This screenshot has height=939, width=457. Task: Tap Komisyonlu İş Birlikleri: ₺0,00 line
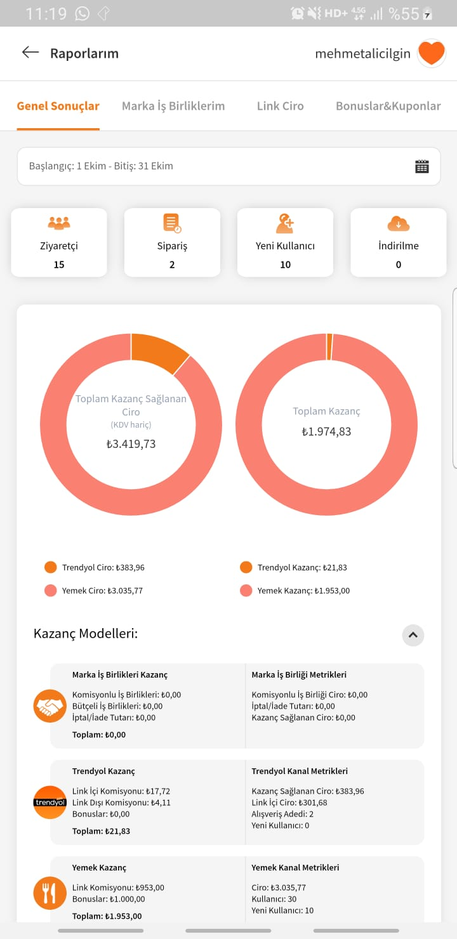(x=127, y=695)
